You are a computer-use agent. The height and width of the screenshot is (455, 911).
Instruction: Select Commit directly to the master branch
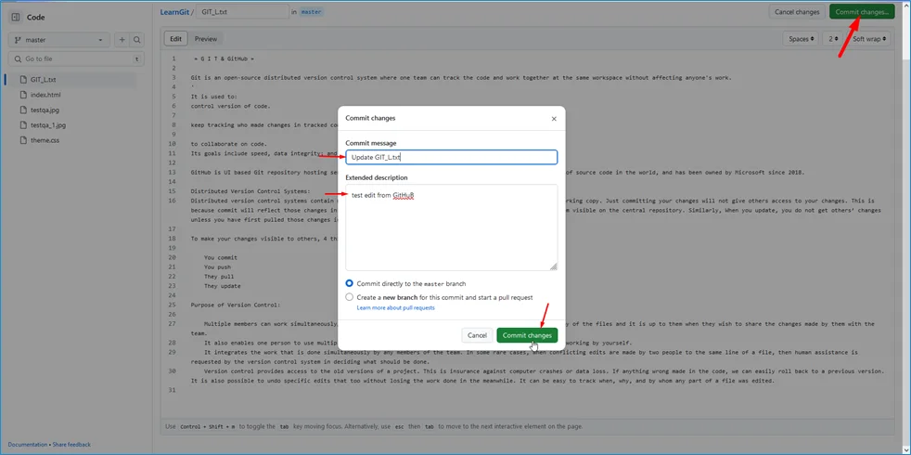click(349, 283)
